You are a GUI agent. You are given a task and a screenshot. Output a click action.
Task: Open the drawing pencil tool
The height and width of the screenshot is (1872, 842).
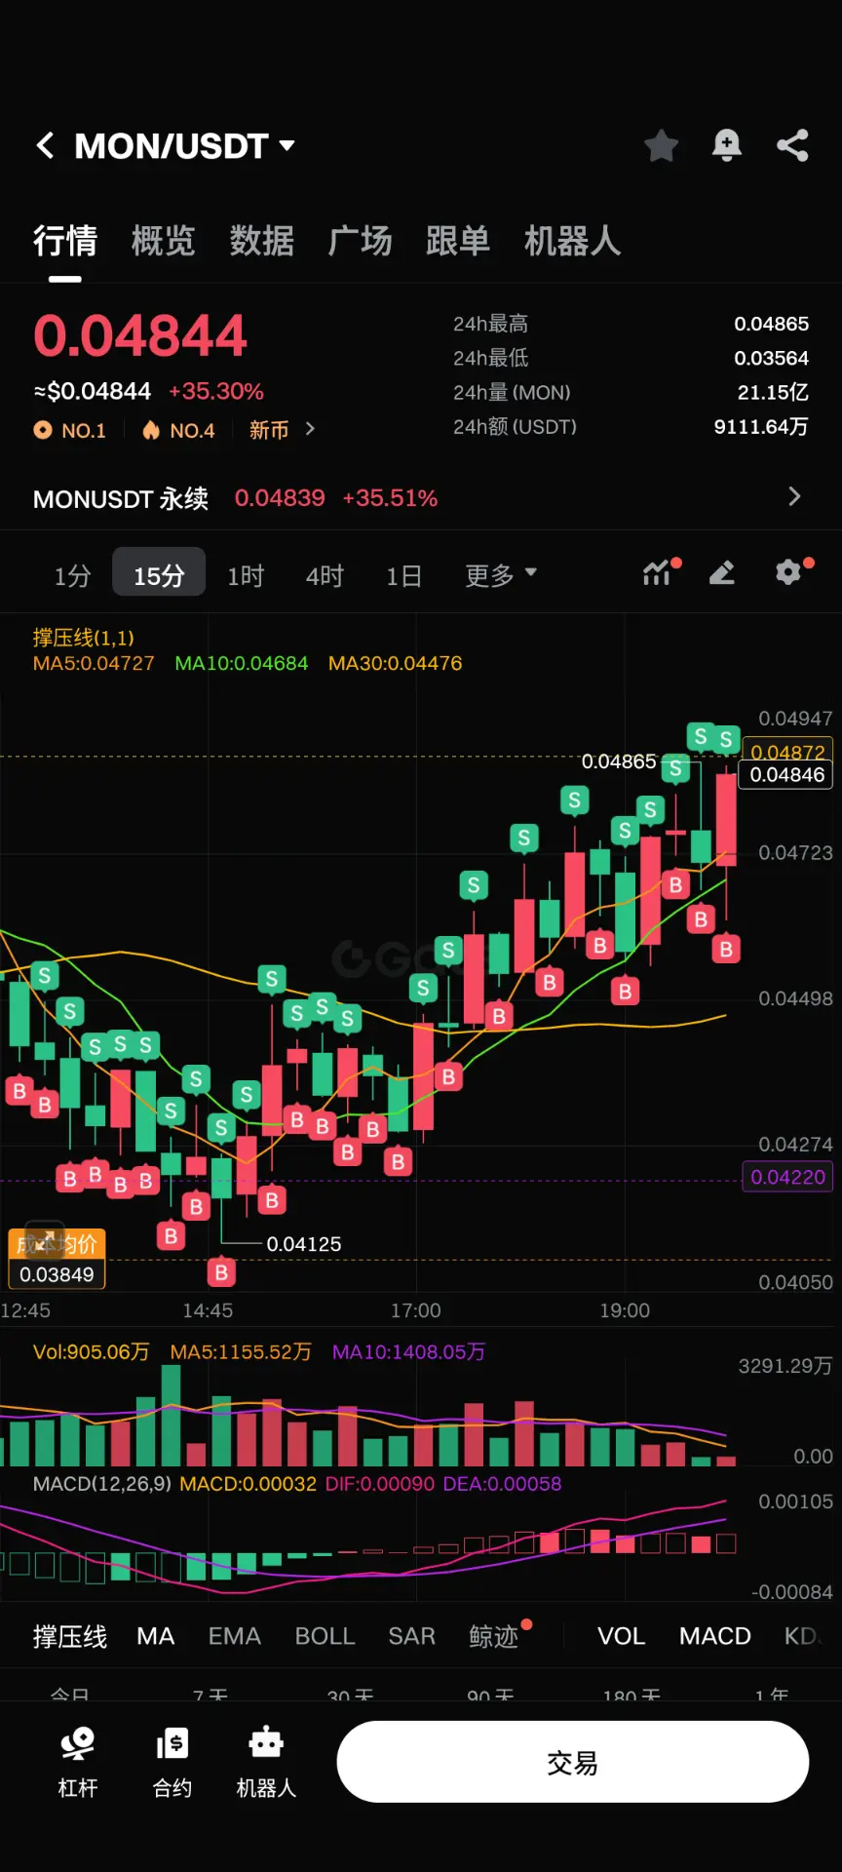tap(722, 572)
